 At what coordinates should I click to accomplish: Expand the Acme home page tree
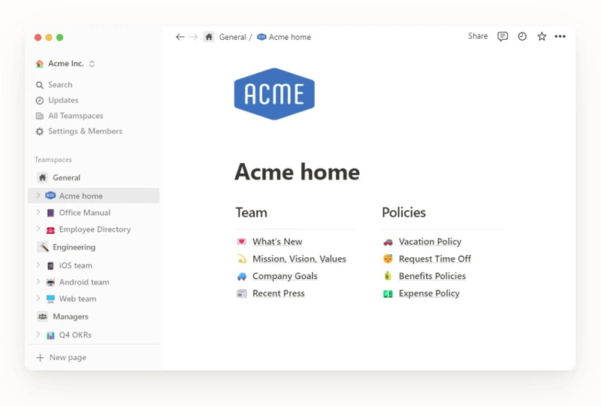(x=38, y=195)
